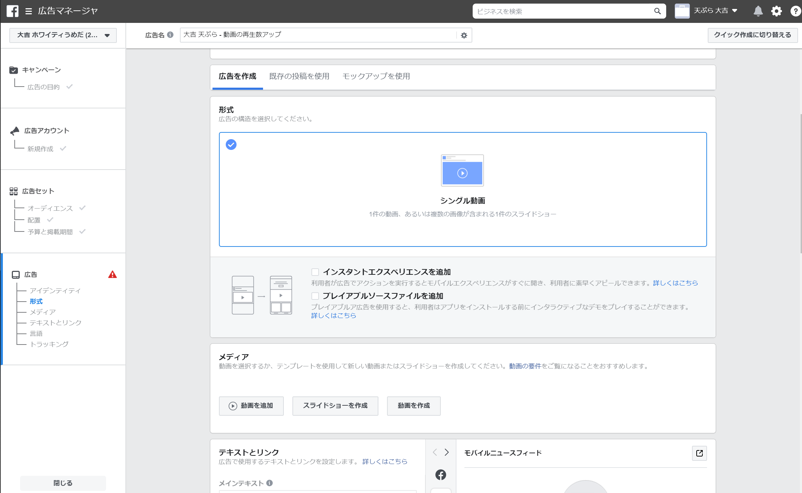802x493 pixels.
Task: Click gear icon in ad name field
Action: pos(464,35)
